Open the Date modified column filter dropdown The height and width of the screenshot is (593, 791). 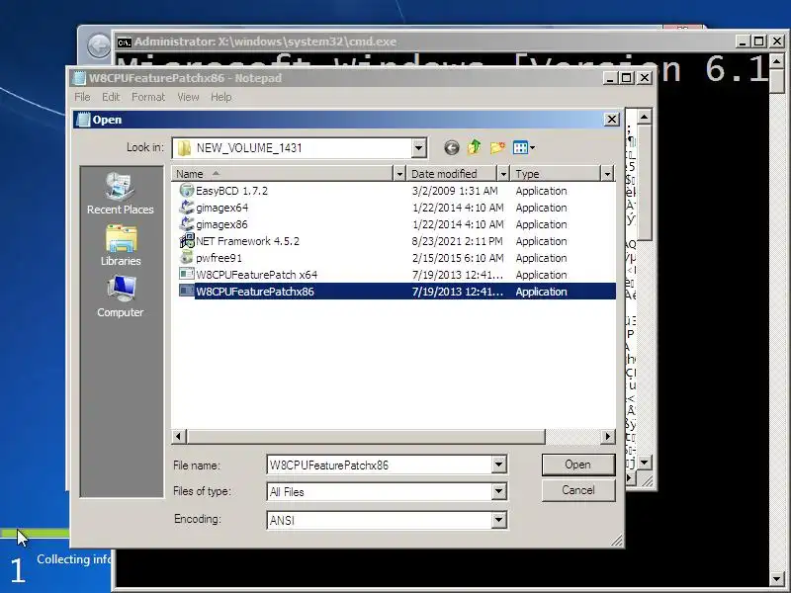coord(503,174)
